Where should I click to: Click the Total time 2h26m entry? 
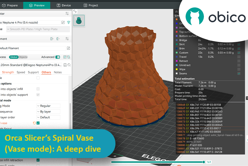[x=191, y=99]
